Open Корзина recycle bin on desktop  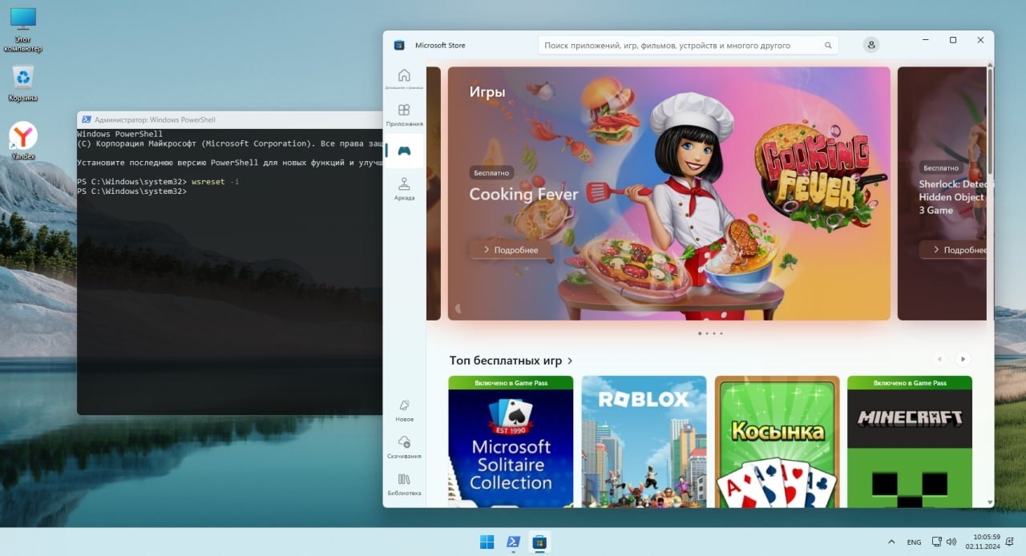tap(23, 83)
